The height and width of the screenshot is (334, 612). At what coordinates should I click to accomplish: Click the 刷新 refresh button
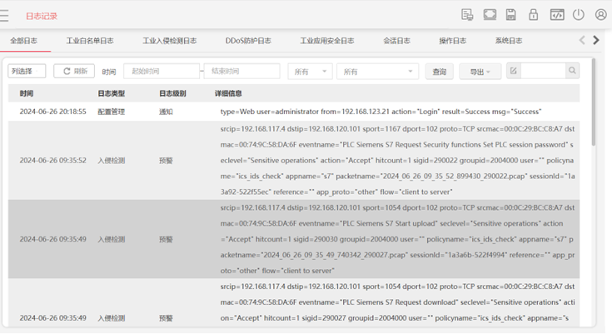coord(74,71)
